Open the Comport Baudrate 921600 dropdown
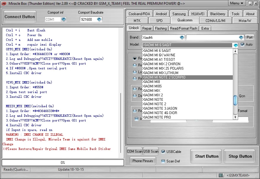This screenshot has height=179, width=260. [x=99, y=20]
